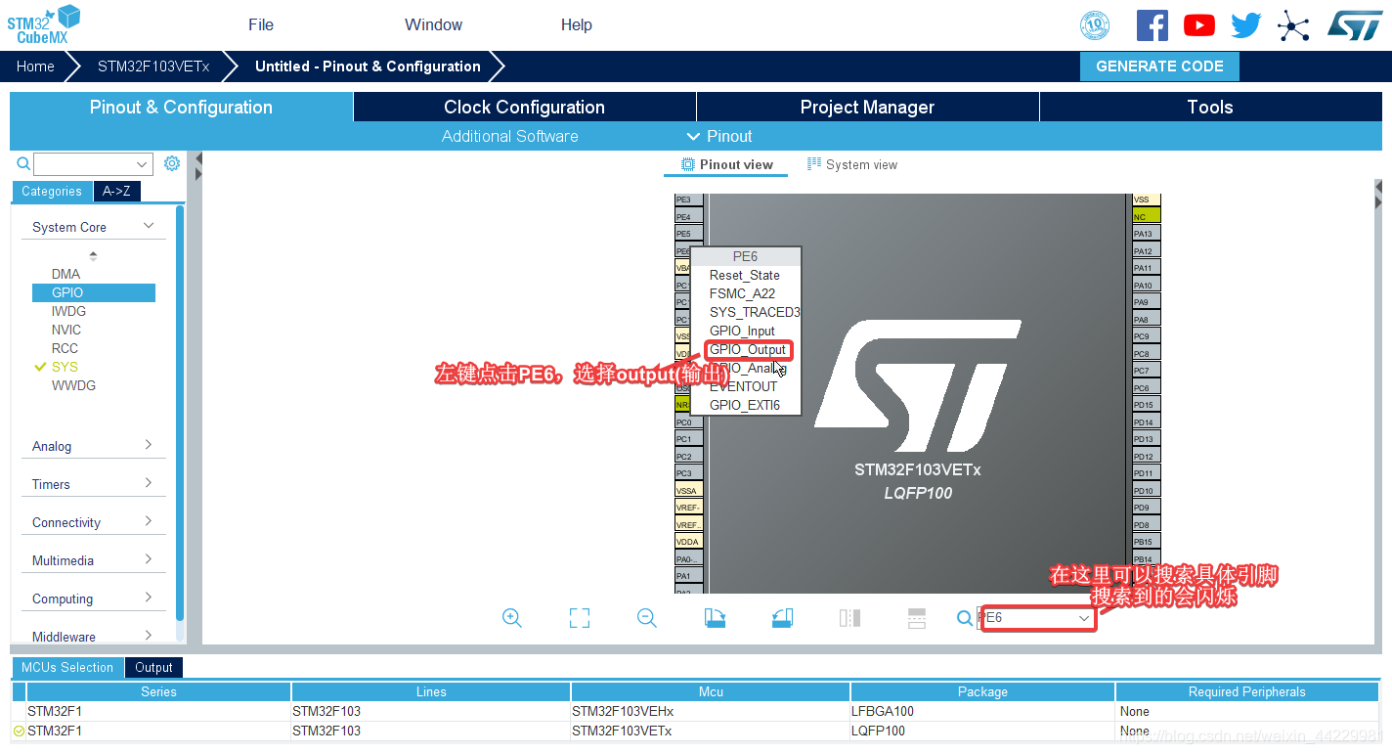This screenshot has width=1392, height=754.
Task: Toggle horizontal split view icon
Action: tap(917, 618)
